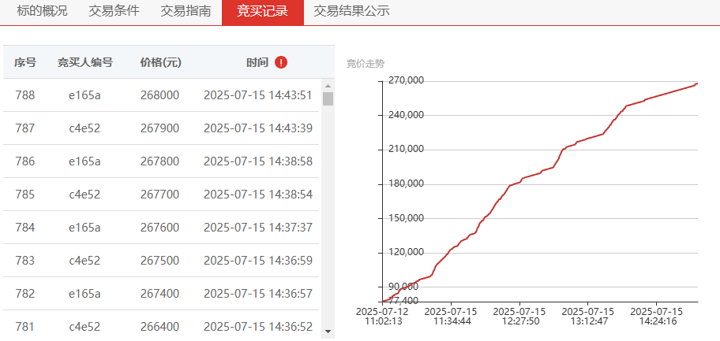Viewport: 720px width, 341px height.
Task: Click the 2025-07-15 14:24:16 axis label
Action: pyautogui.click(x=658, y=317)
